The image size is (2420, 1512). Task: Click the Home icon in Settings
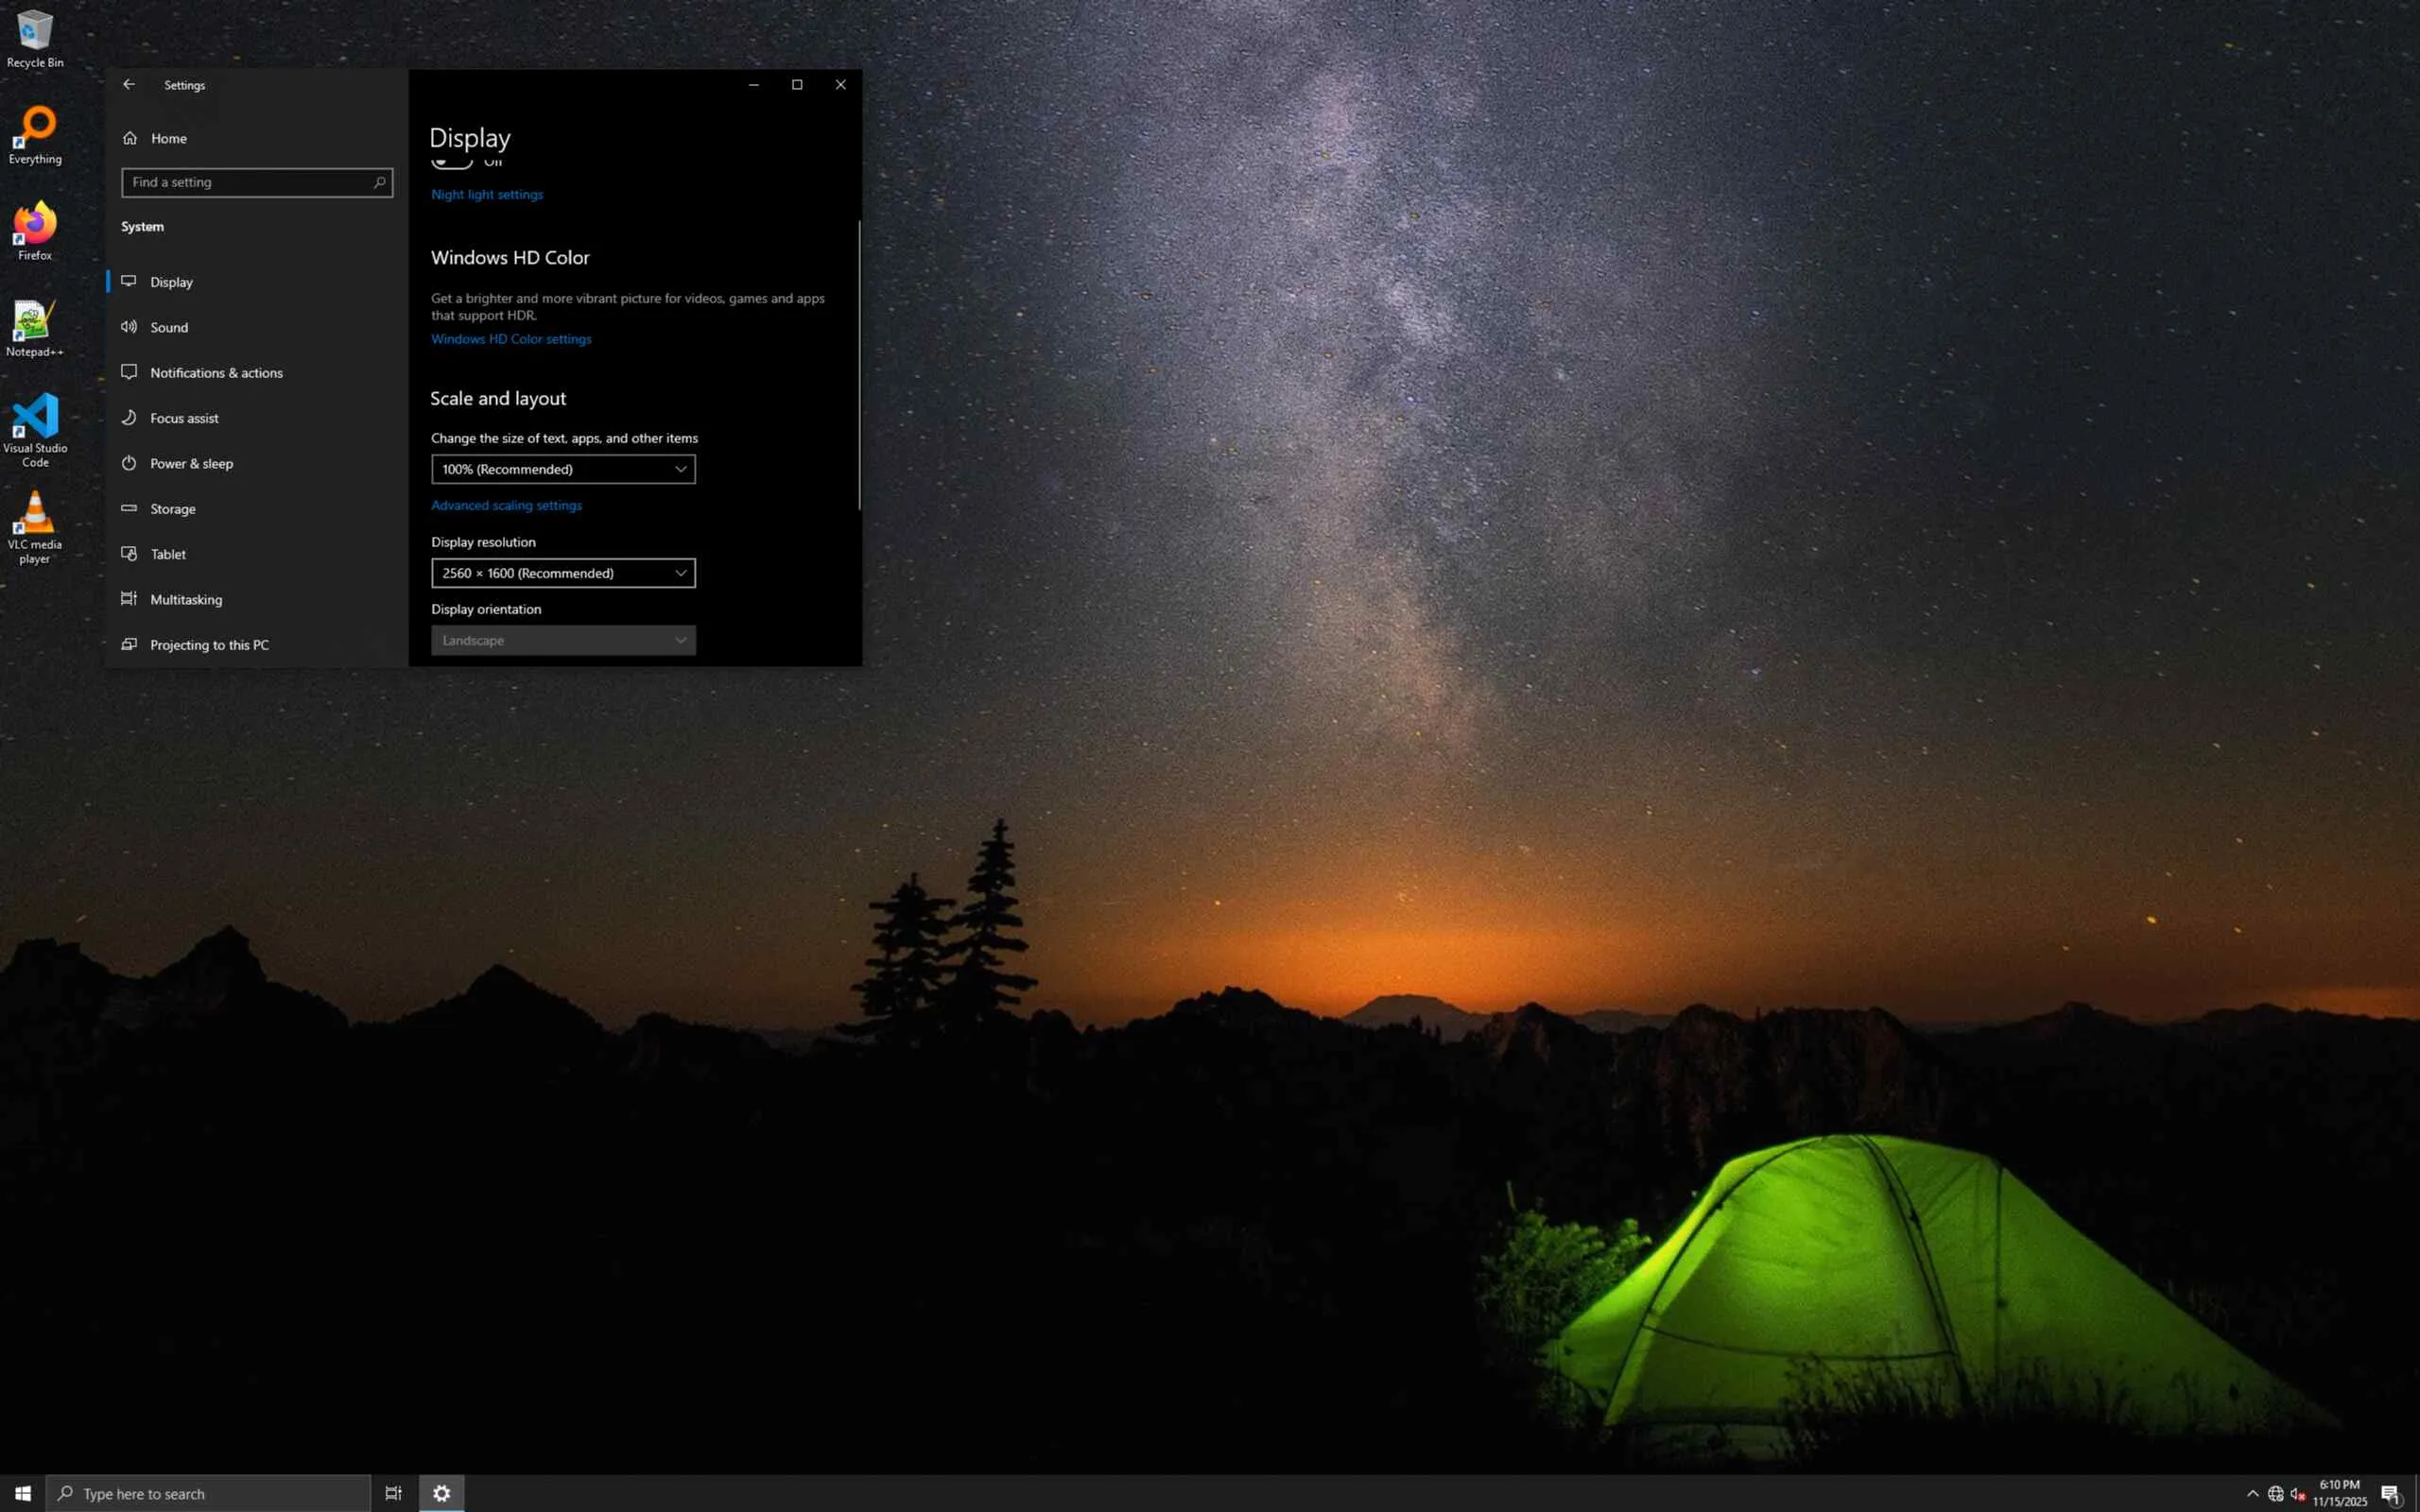point(130,138)
